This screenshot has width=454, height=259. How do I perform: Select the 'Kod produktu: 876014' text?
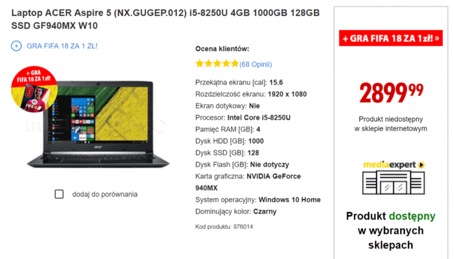224,226
